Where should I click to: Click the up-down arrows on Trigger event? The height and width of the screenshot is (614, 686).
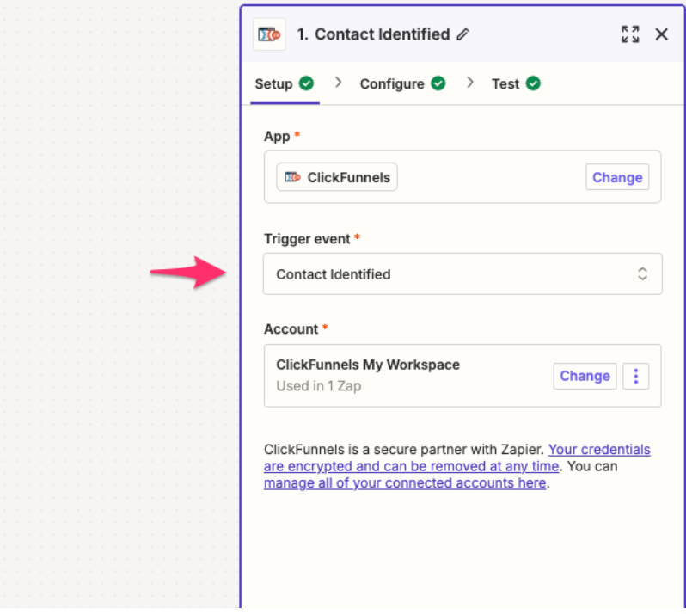(x=642, y=274)
